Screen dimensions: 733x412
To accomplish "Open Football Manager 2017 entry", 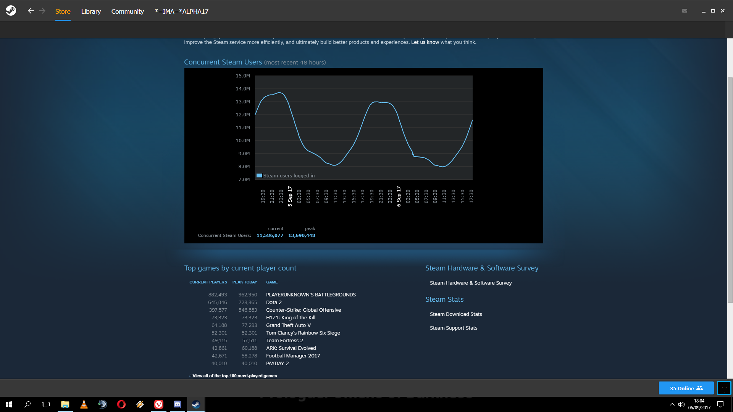I will click(x=293, y=356).
